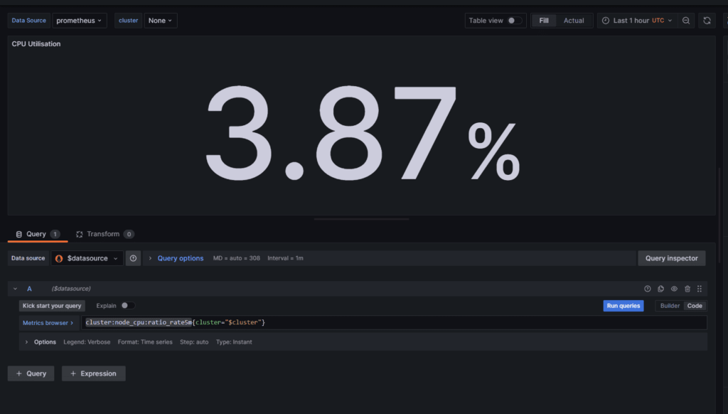Click the Query inspector button
This screenshot has height=414, width=728.
click(x=671, y=258)
